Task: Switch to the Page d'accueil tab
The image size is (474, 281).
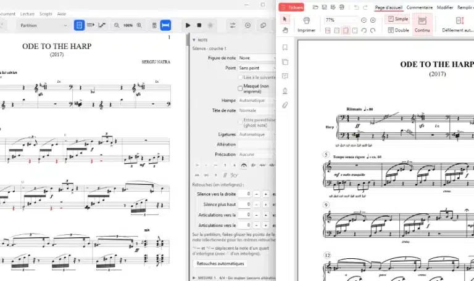Action: [x=388, y=7]
